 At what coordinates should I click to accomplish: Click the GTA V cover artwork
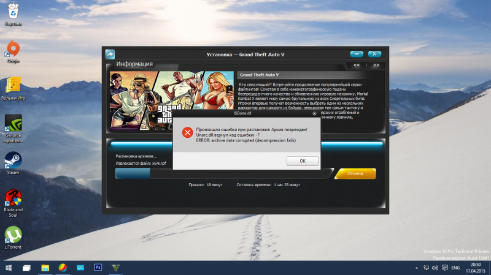[172, 100]
